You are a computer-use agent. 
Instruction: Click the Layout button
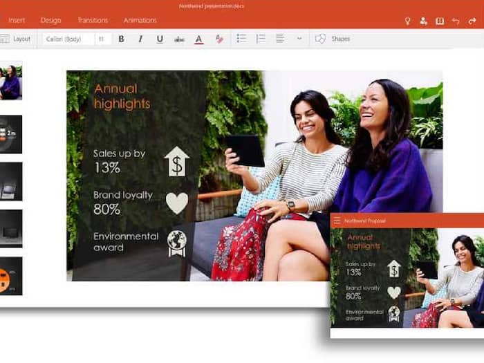[16, 39]
